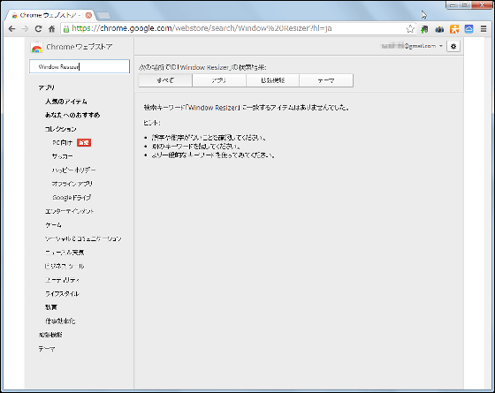
Task: Open the Chrome hamburger menu
Action: coord(484,28)
